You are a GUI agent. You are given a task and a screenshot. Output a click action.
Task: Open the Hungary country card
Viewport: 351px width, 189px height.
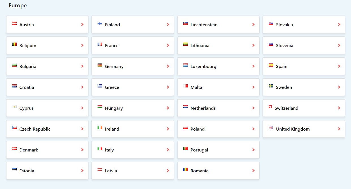(x=133, y=108)
